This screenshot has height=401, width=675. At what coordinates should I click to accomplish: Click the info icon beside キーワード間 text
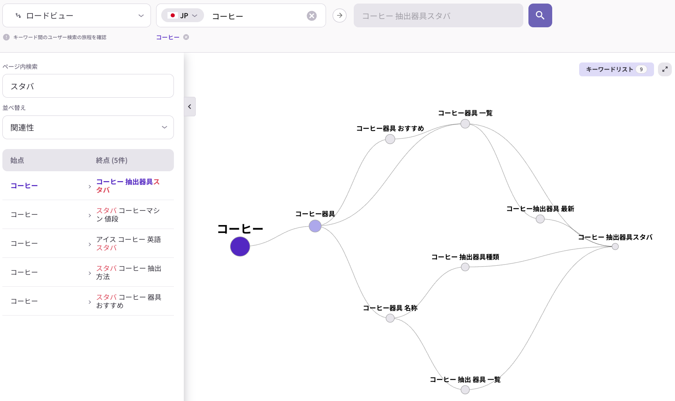pyautogui.click(x=6, y=37)
